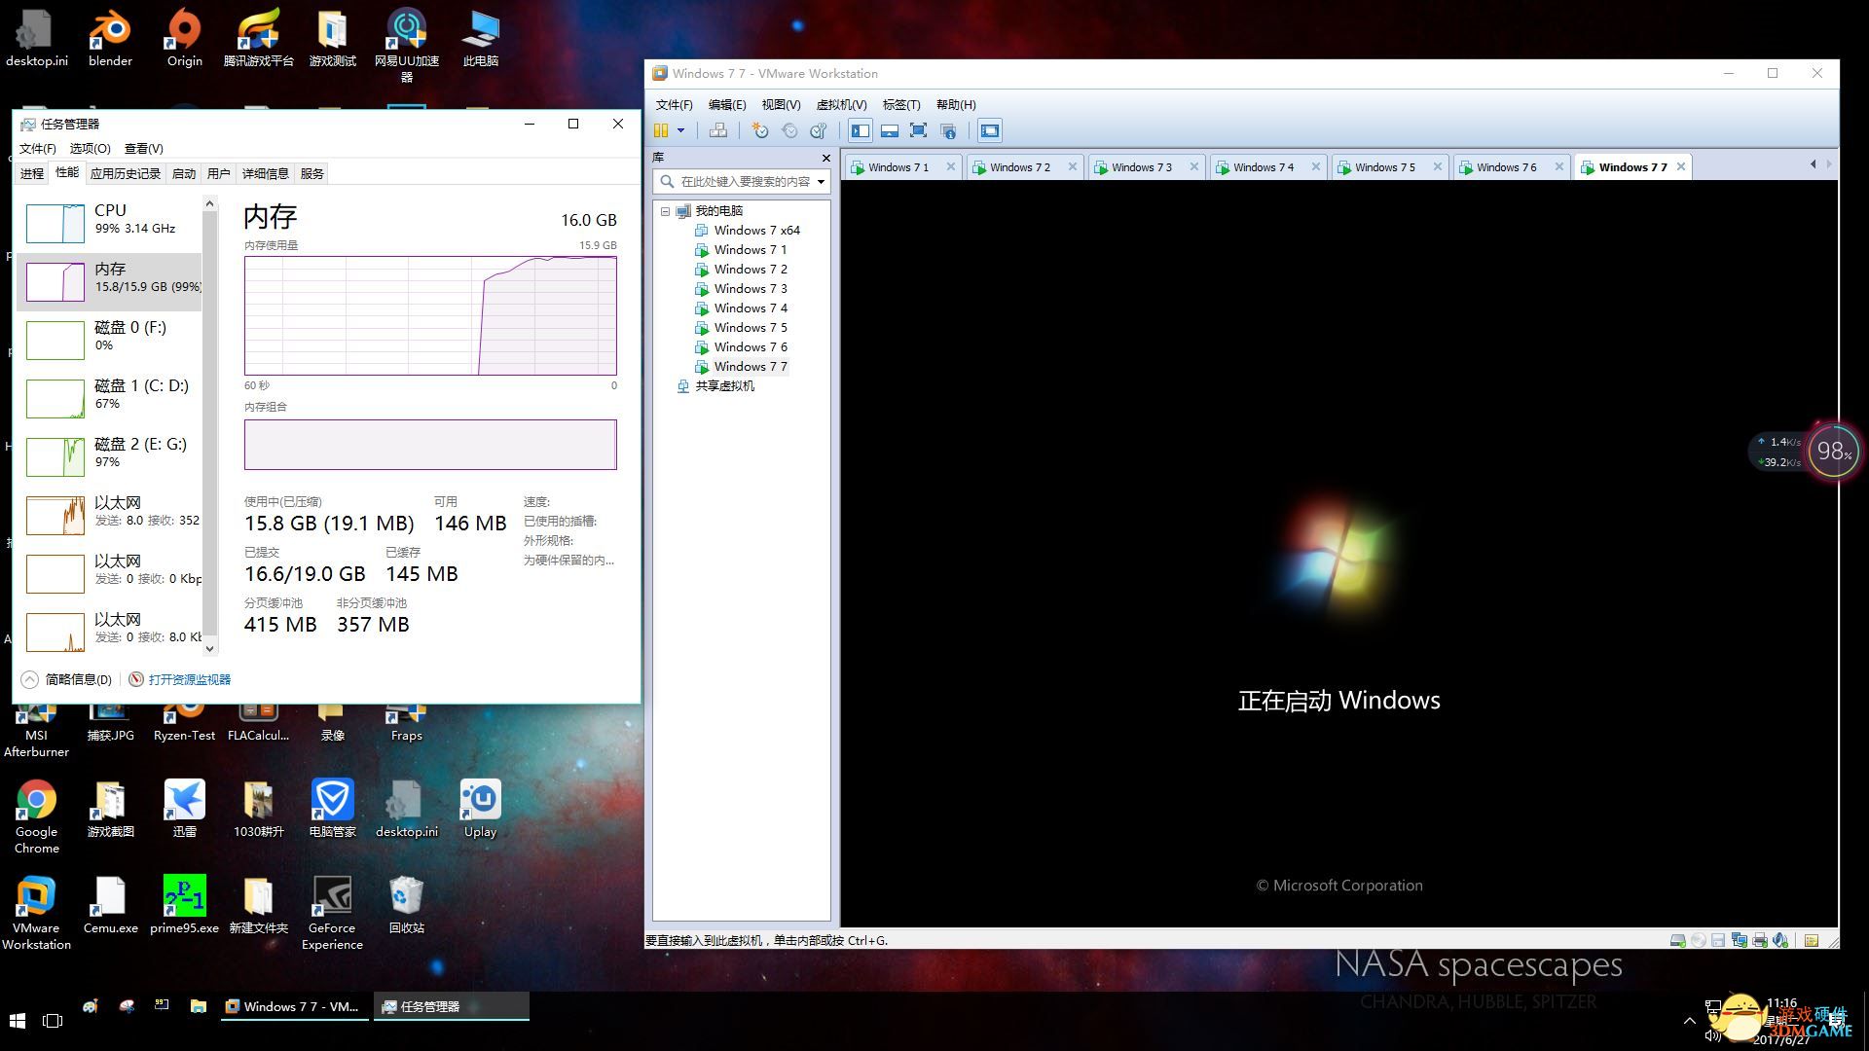The image size is (1869, 1051).
Task: Collapse the 我的电脑 tree node
Action: pos(665,211)
